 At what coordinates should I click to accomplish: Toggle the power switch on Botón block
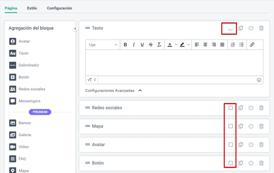point(251,163)
